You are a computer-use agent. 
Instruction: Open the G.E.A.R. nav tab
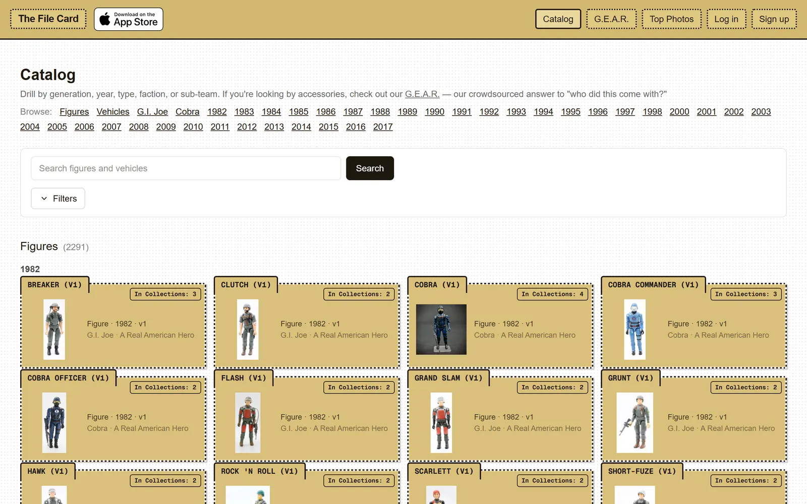point(611,19)
